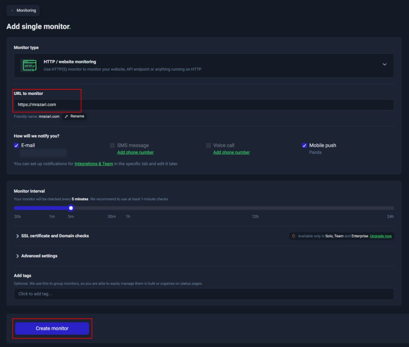
Task: Click the Rename friendly name button
Action: 74,116
